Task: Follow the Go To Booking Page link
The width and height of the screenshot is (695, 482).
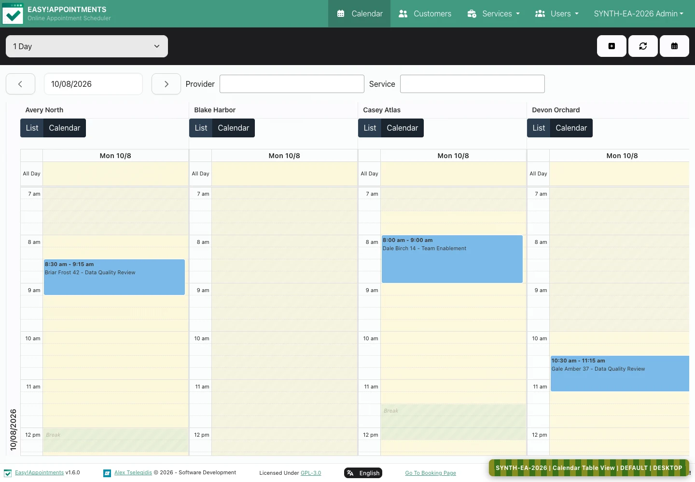Action: [431, 473]
